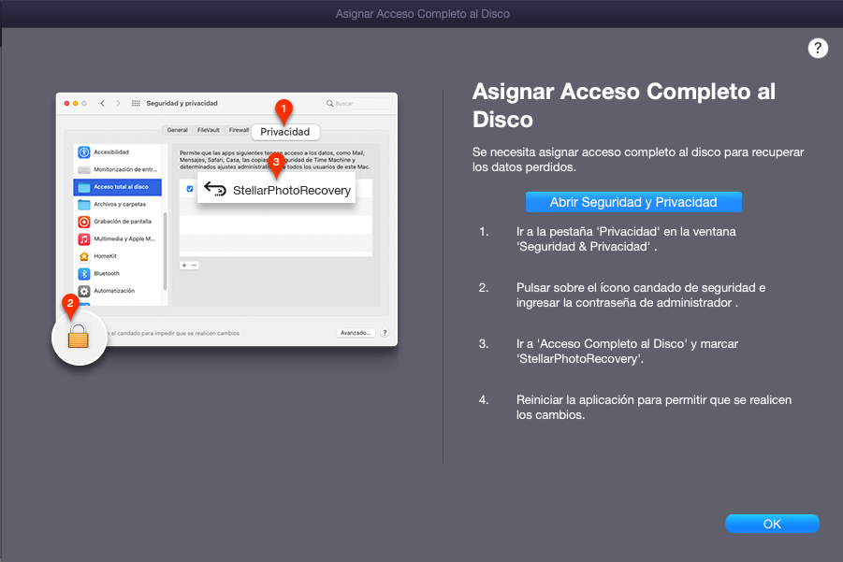Viewport: 843px width, 562px height.
Task: Click the small help button beside Avanzado
Action: click(x=385, y=333)
